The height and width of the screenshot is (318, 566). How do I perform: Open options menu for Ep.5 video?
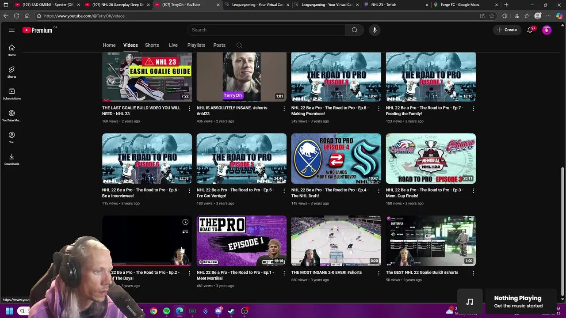click(x=284, y=190)
